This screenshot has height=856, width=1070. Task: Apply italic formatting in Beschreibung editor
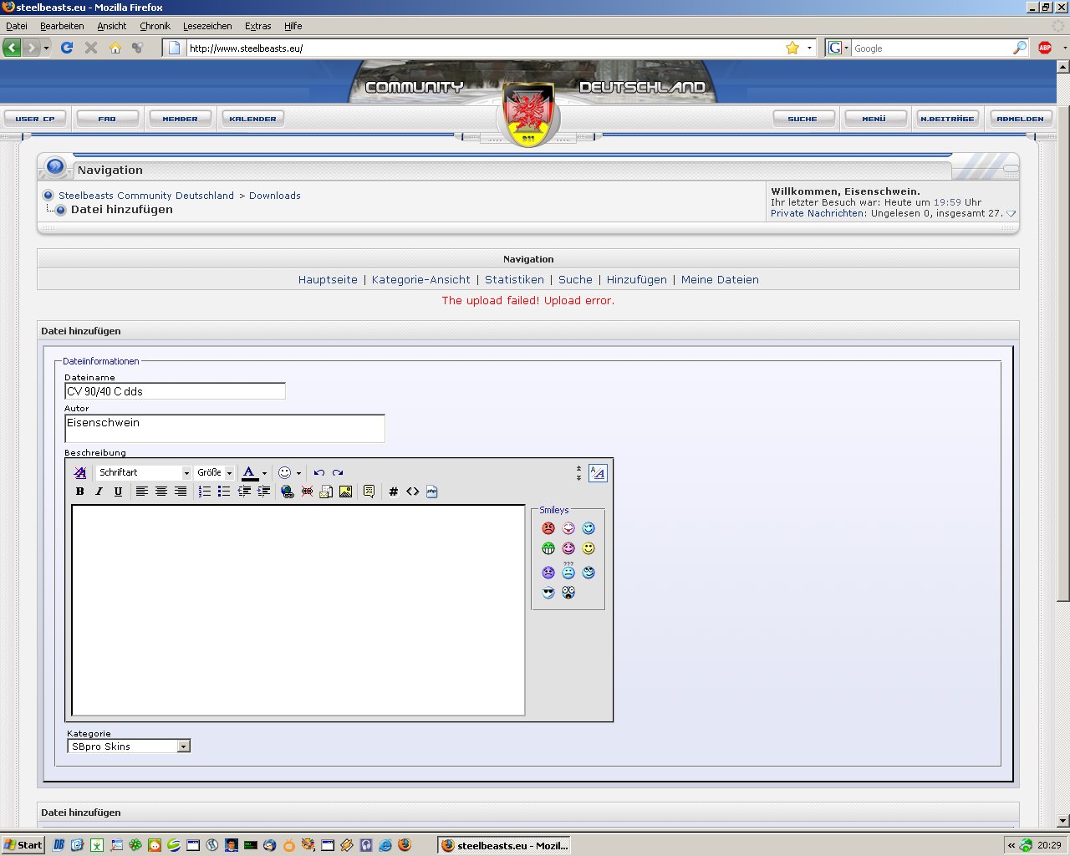pos(99,492)
